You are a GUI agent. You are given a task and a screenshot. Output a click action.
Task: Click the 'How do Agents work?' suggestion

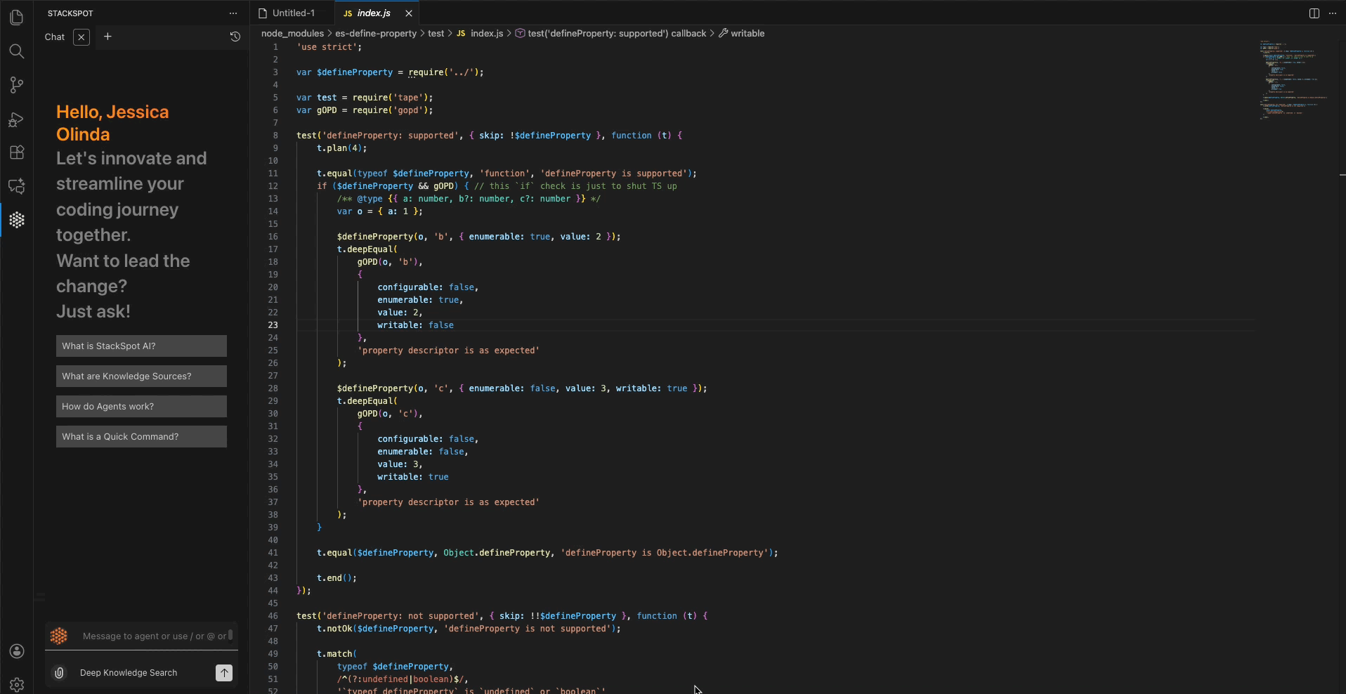tap(141, 406)
